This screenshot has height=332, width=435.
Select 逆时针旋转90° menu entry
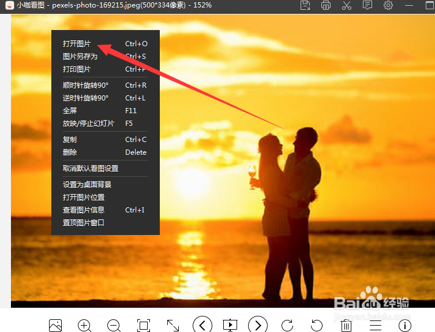click(106, 98)
